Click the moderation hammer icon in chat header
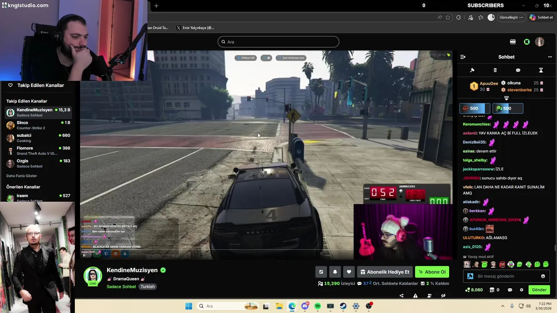 (472, 70)
